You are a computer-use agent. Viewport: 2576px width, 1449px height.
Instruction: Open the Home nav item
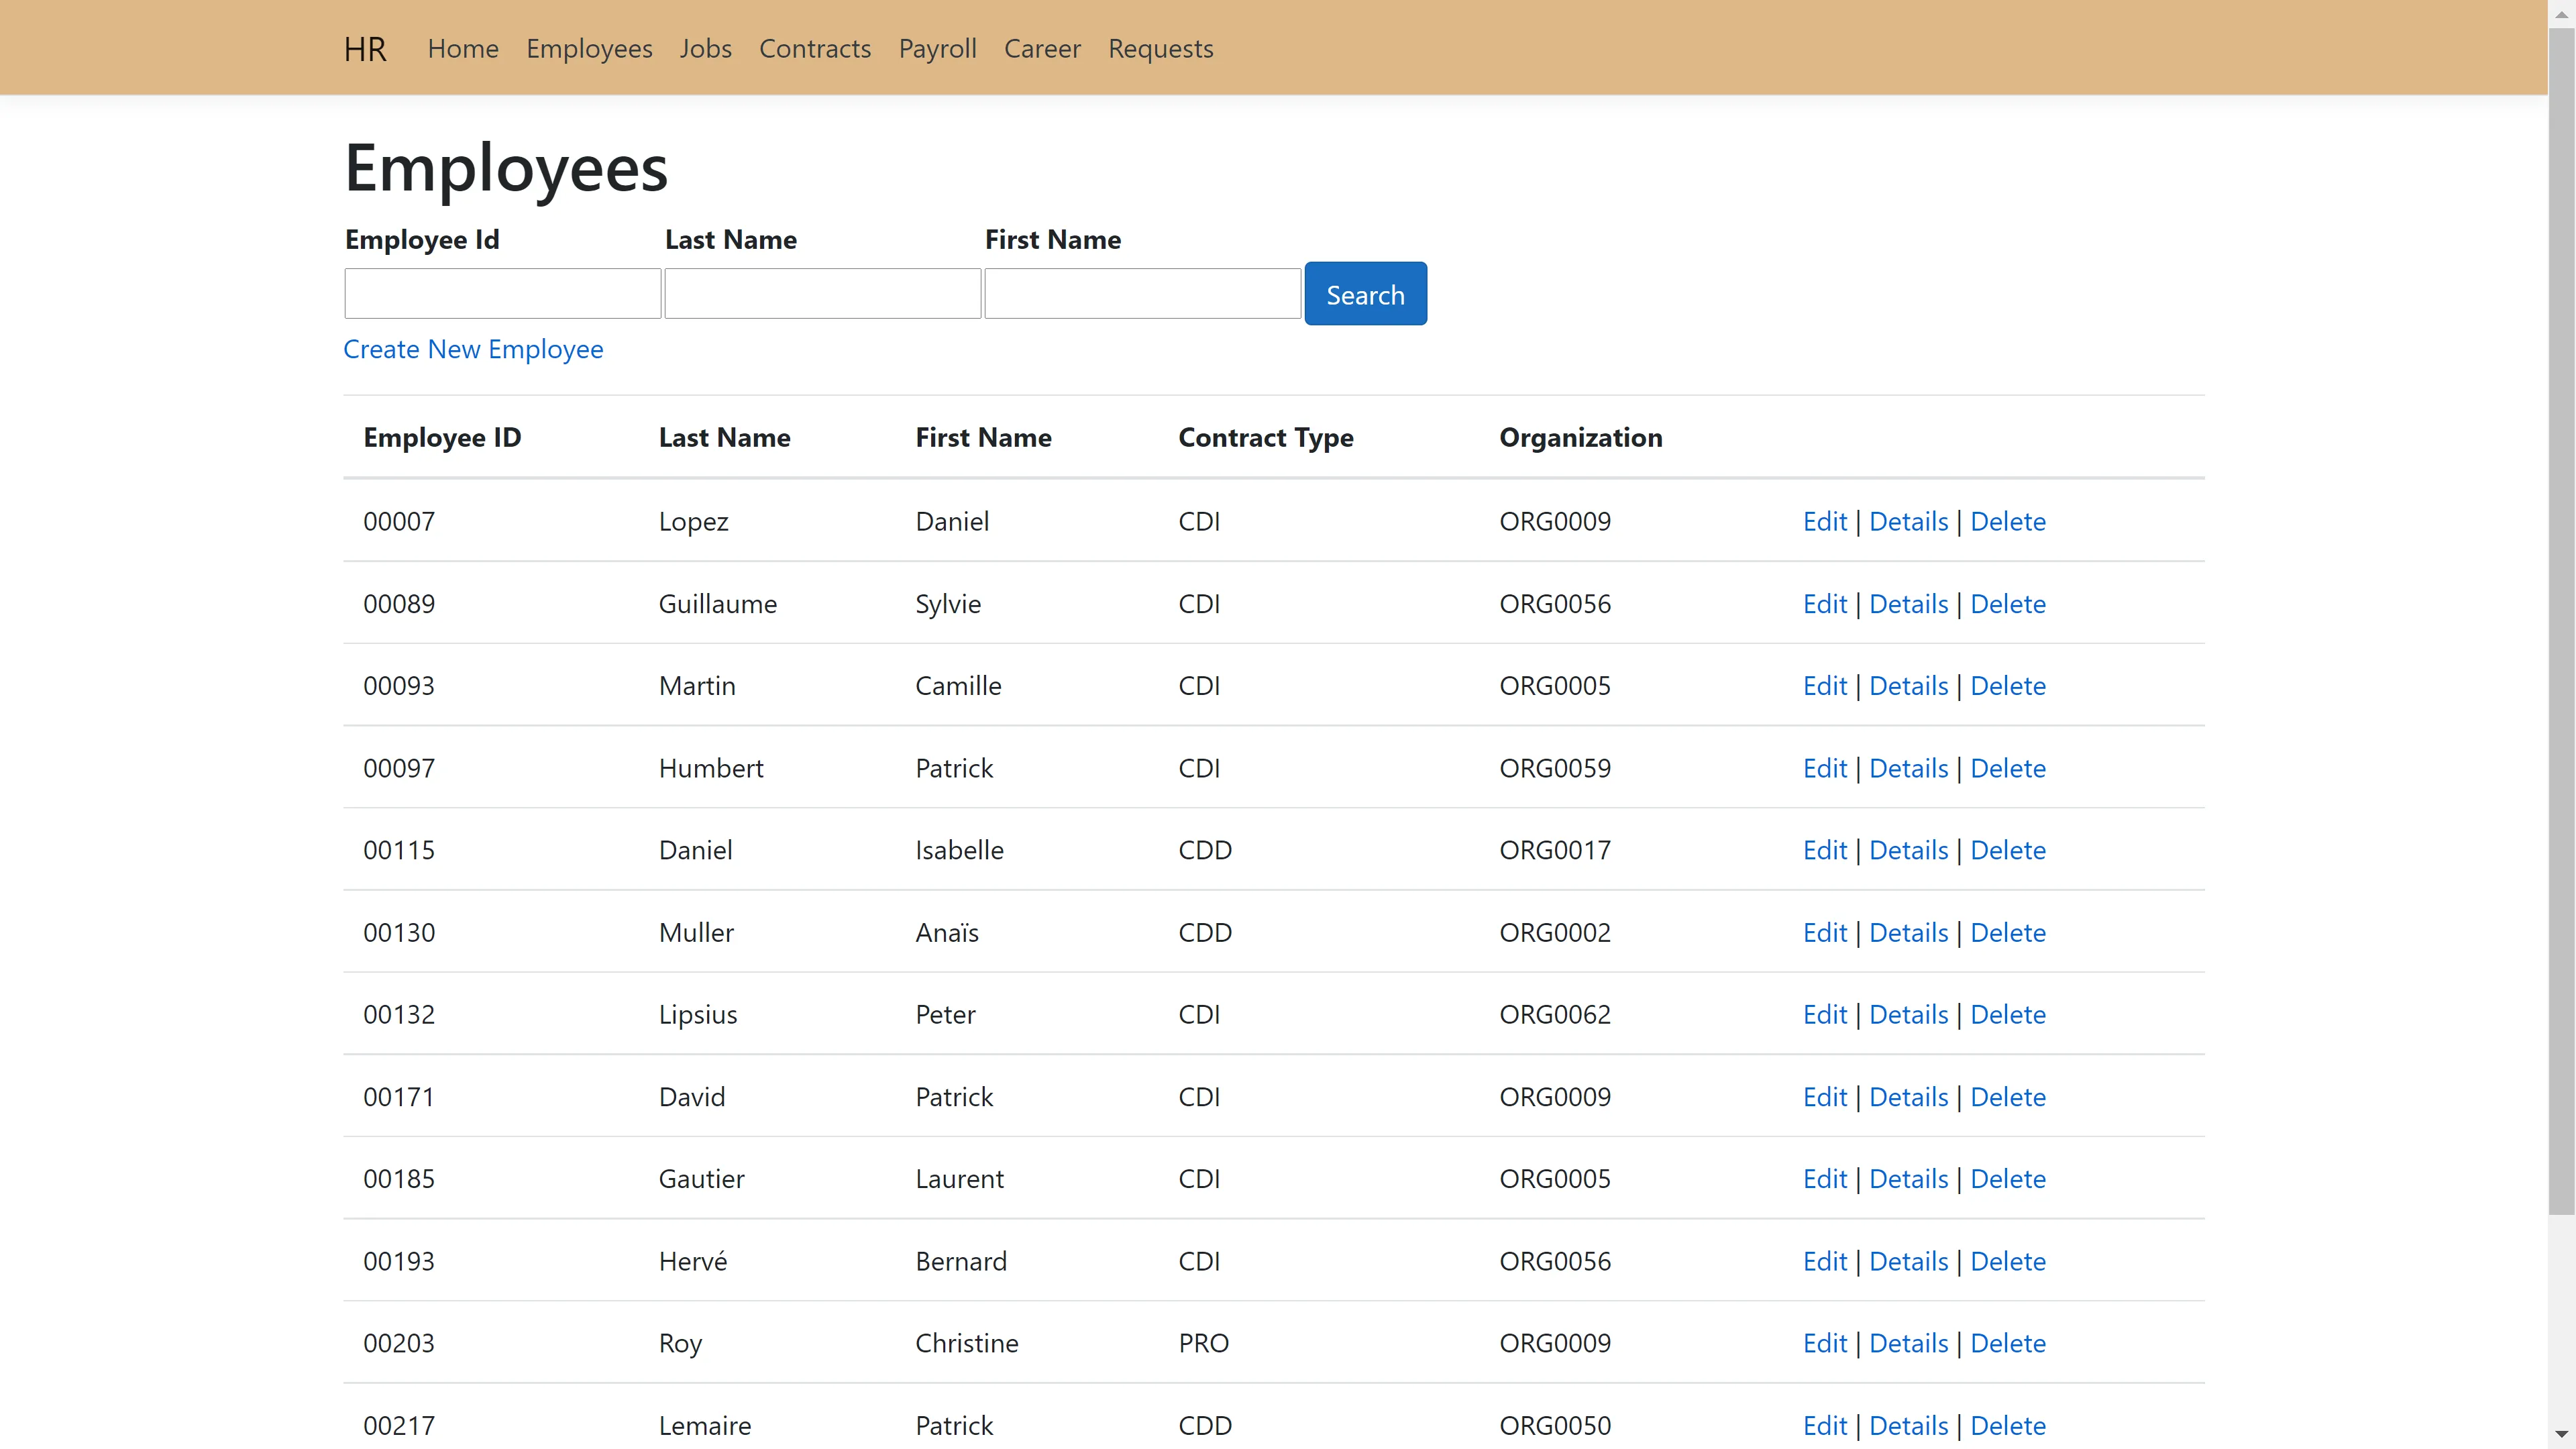click(x=463, y=49)
